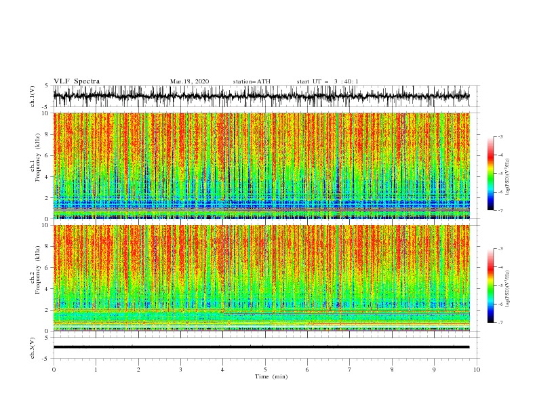Click the '-7' tick on ch.2 color bar

[x=500, y=323]
